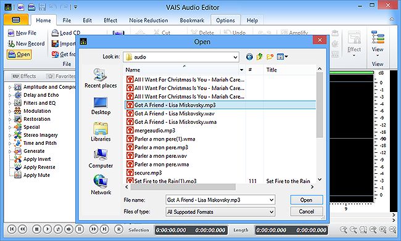401x241 pixels.
Task: Go up one folder level icon
Action: tap(260, 57)
